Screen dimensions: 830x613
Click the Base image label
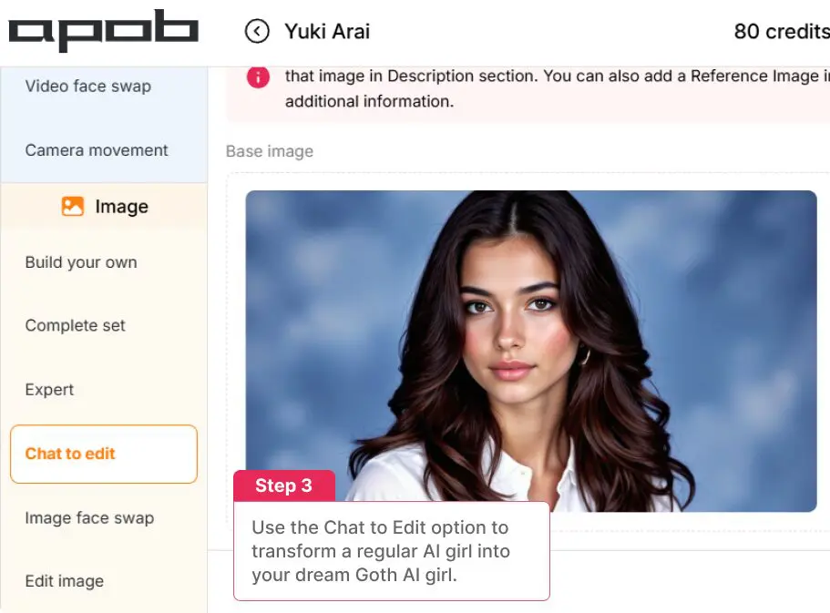coord(270,151)
